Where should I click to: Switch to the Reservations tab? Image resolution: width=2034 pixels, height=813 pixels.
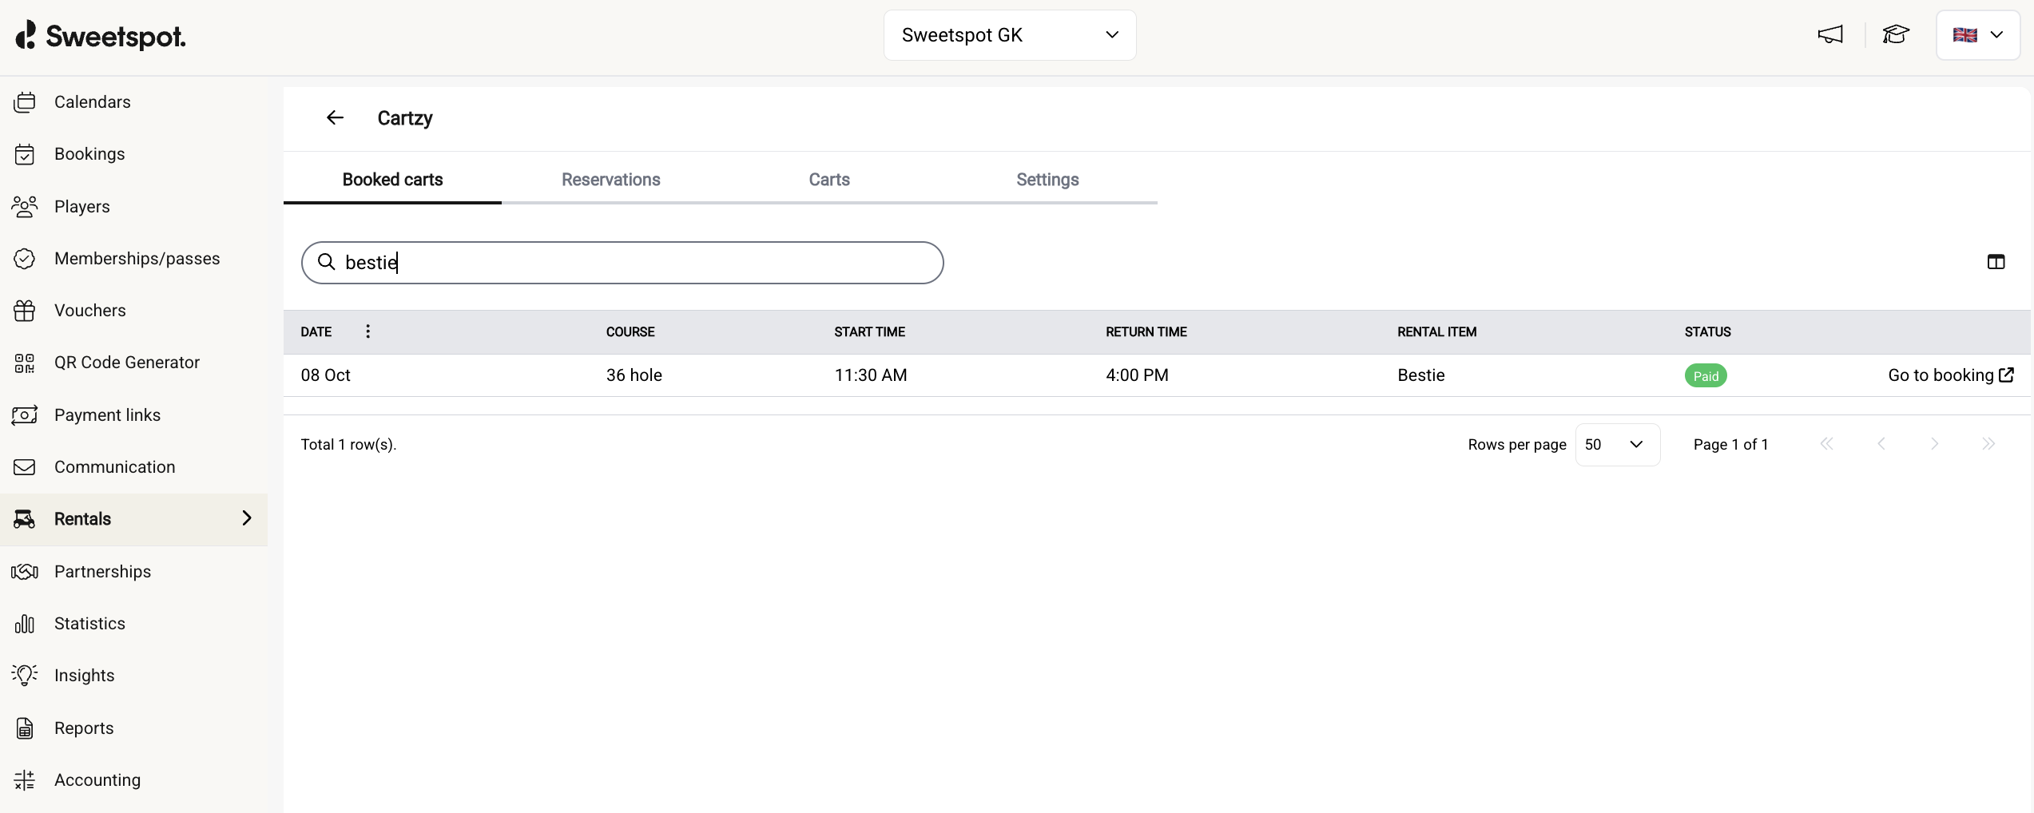coord(610,180)
